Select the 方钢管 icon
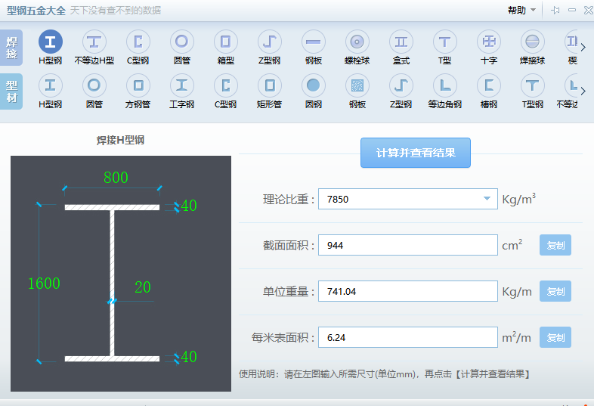 [x=138, y=85]
